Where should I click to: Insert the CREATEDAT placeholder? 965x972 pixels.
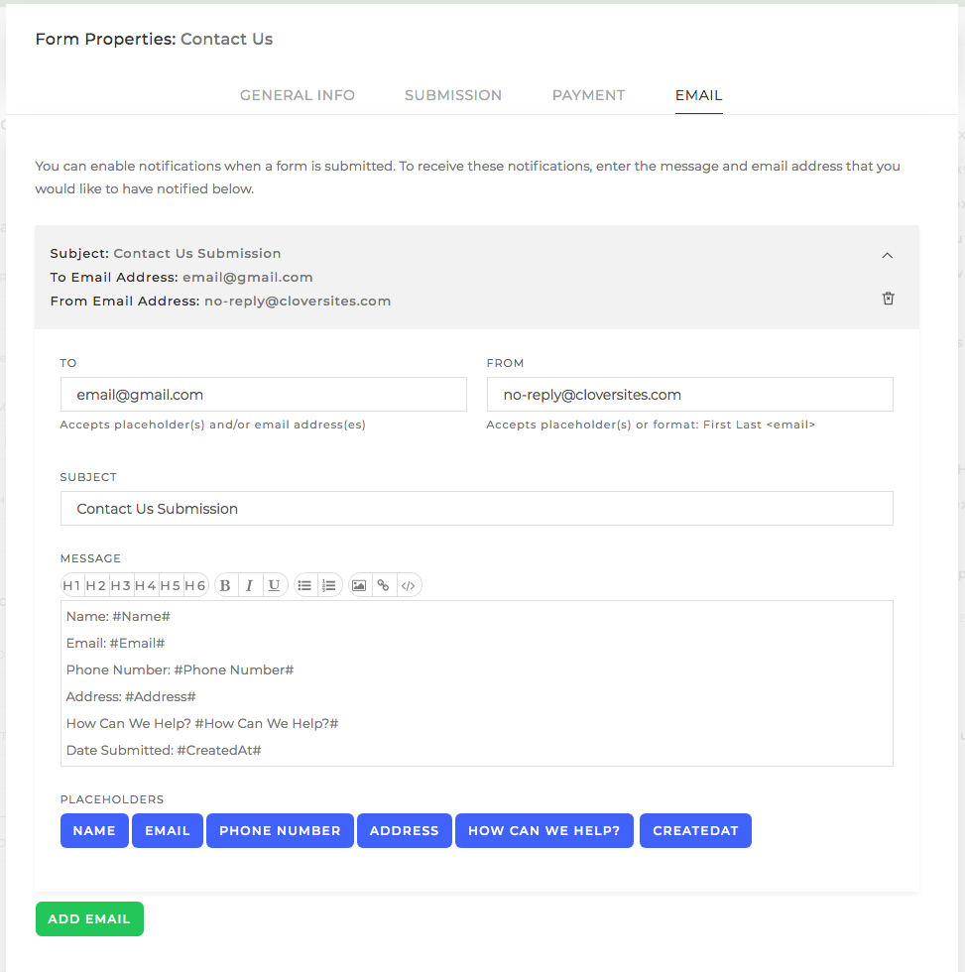(695, 830)
